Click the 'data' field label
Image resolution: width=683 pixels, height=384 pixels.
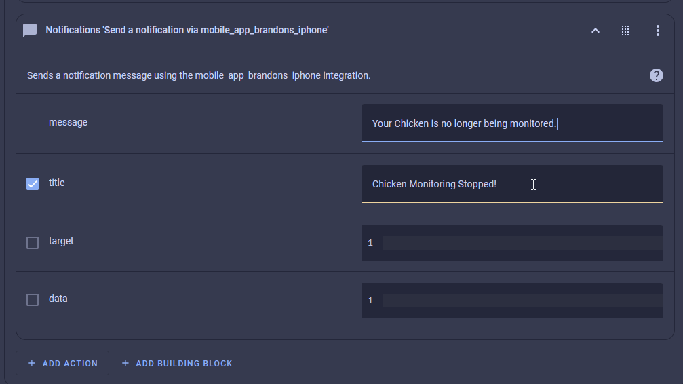58,299
